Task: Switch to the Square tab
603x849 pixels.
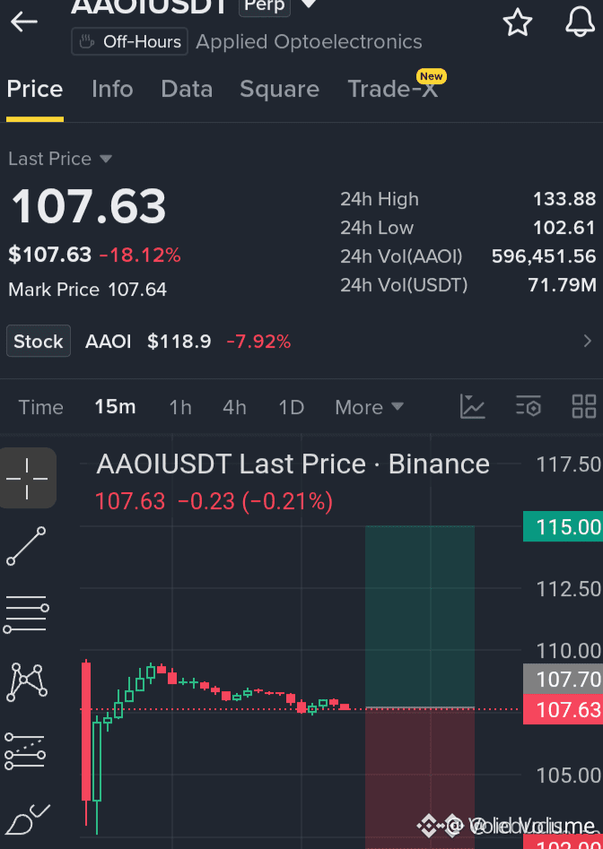Action: [280, 90]
